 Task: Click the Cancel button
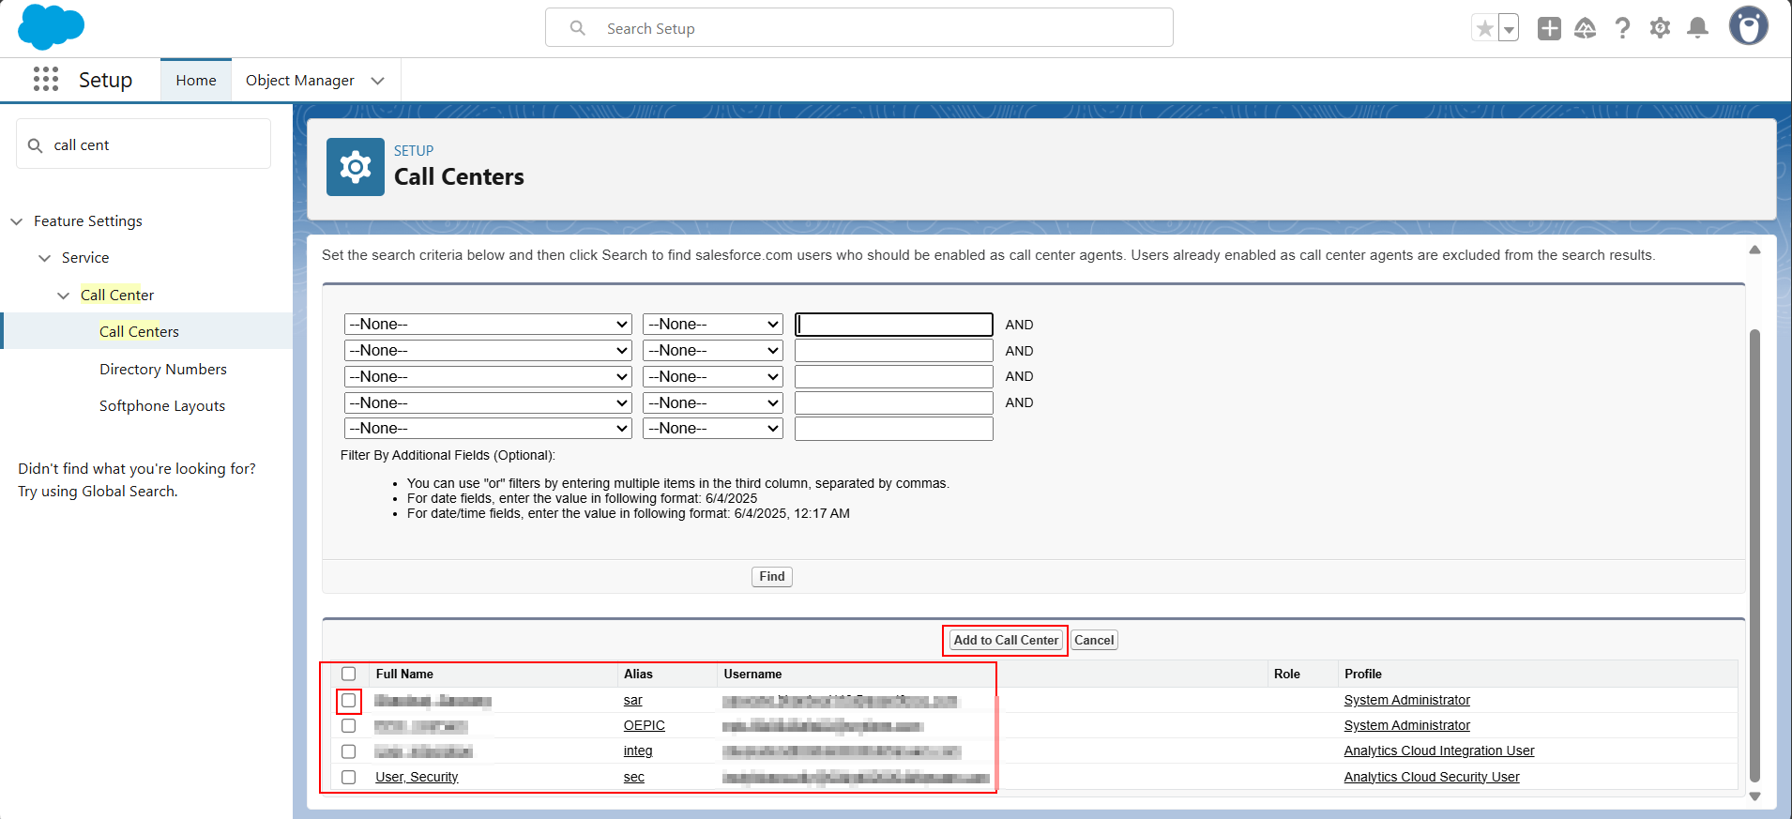pos(1094,641)
